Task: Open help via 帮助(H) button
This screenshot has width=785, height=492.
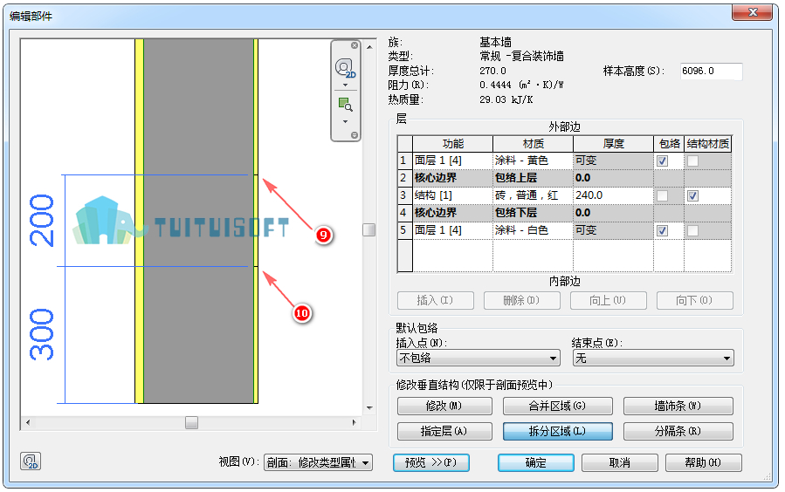Action: click(x=704, y=462)
